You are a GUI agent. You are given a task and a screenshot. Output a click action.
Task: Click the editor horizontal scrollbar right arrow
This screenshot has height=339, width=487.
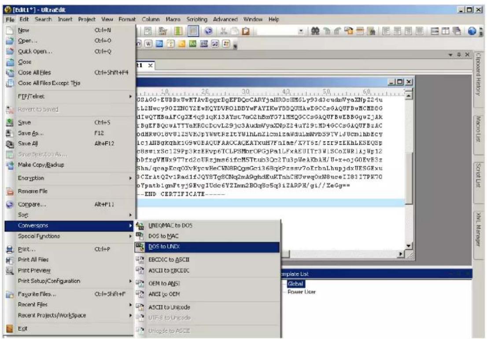click(x=401, y=254)
